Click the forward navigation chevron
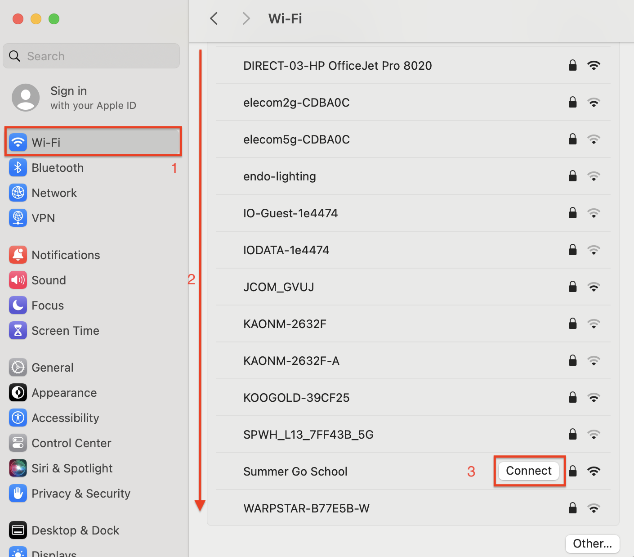The height and width of the screenshot is (557, 634). [246, 18]
